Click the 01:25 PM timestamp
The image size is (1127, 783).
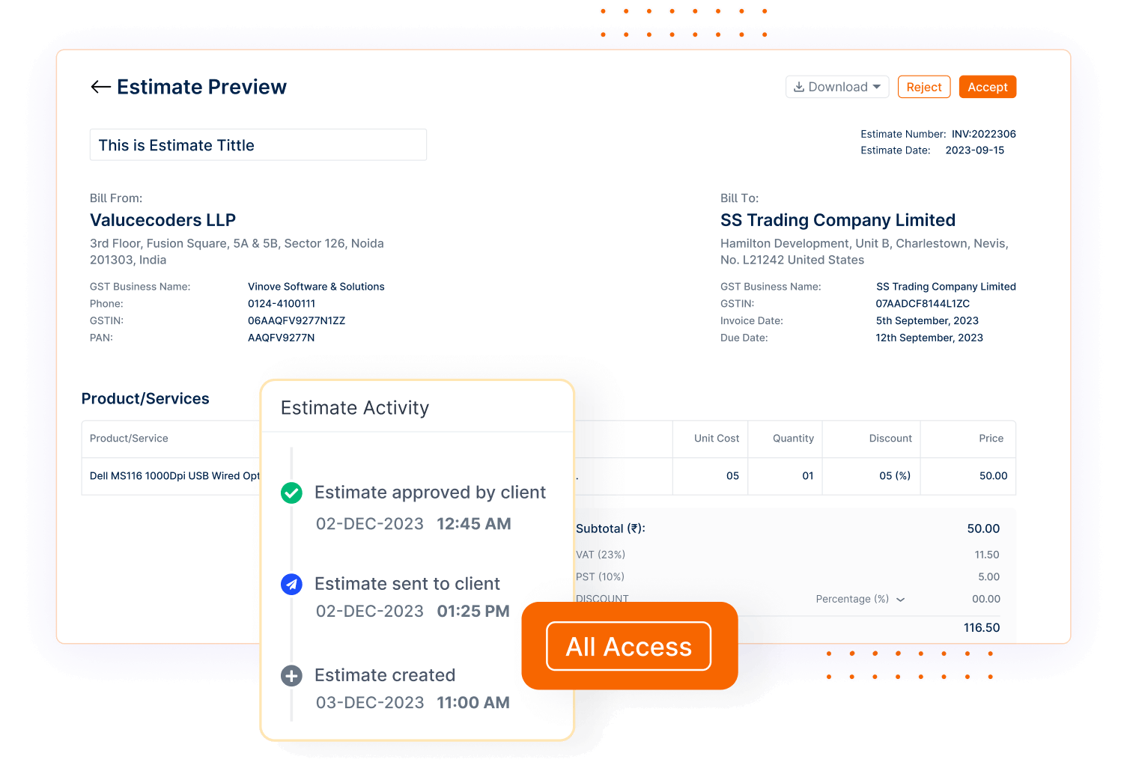point(473,612)
